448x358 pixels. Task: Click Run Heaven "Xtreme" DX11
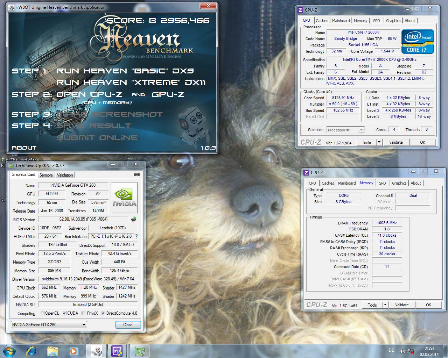[x=131, y=83]
